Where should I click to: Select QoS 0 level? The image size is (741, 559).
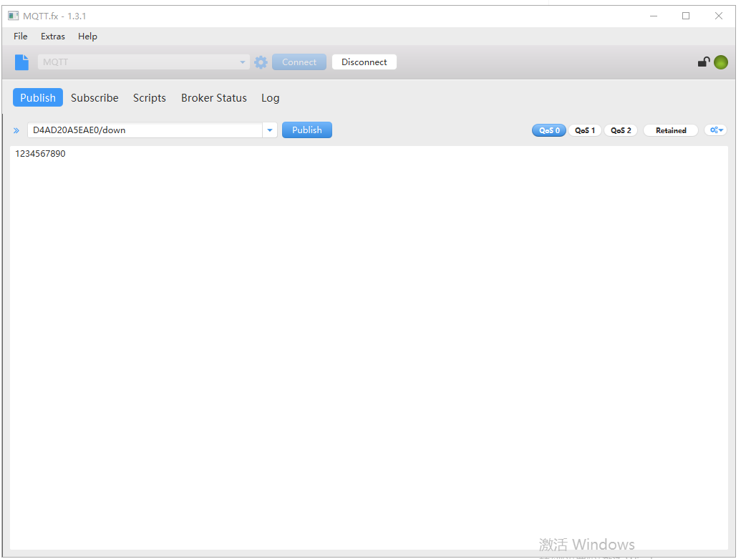click(x=549, y=130)
